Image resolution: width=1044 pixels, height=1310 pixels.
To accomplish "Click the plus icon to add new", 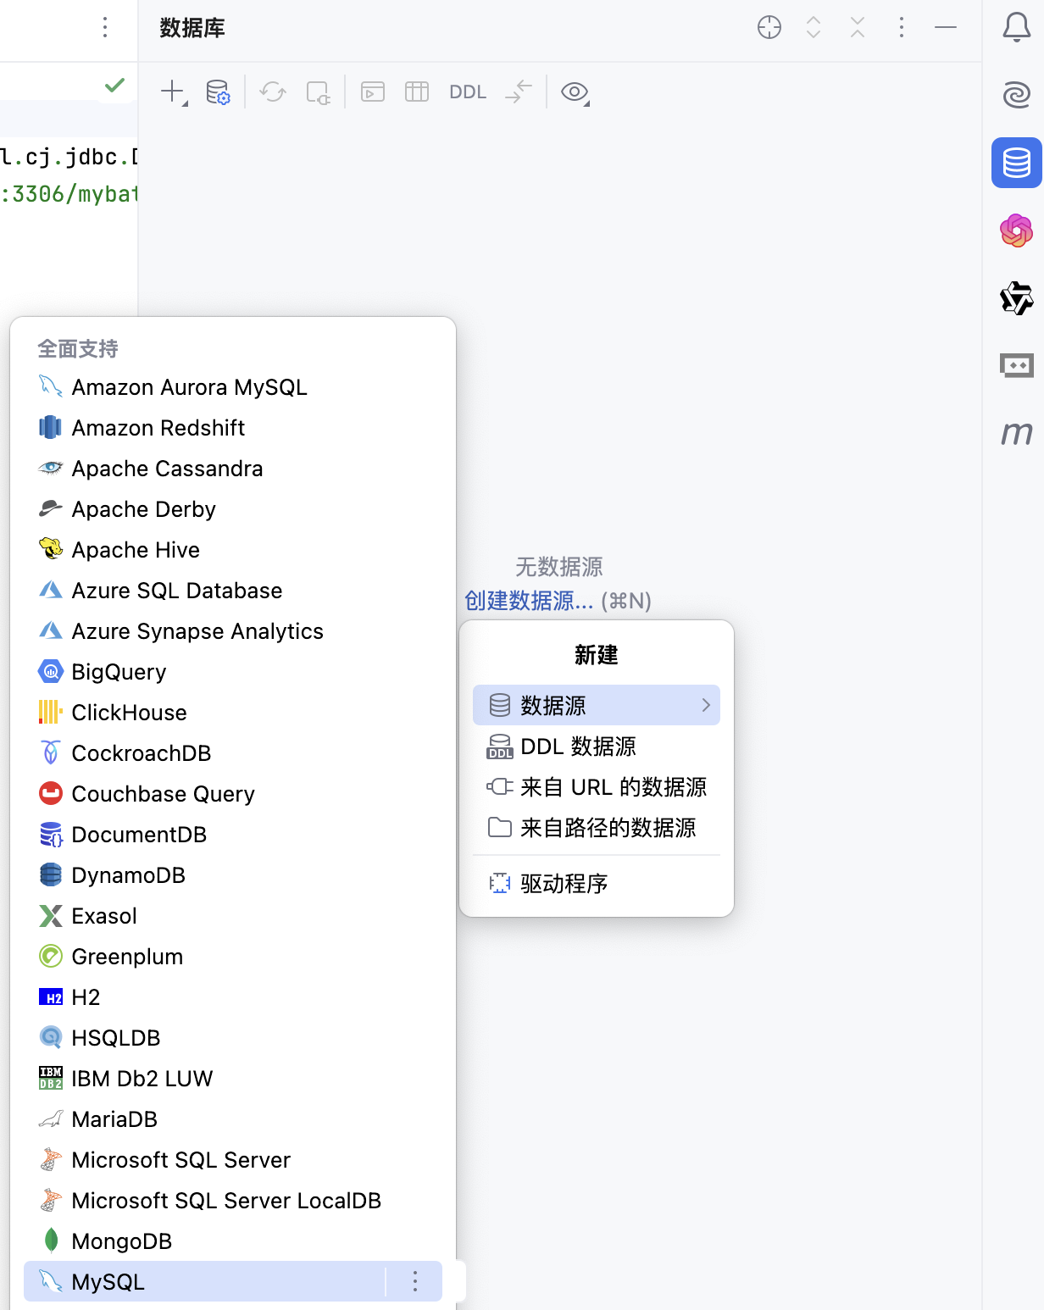I will [x=173, y=92].
